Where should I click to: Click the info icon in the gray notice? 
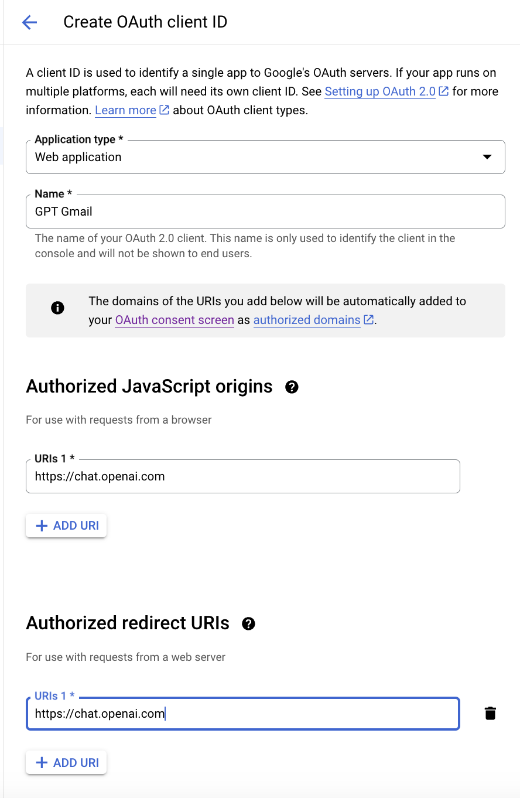[x=57, y=308]
